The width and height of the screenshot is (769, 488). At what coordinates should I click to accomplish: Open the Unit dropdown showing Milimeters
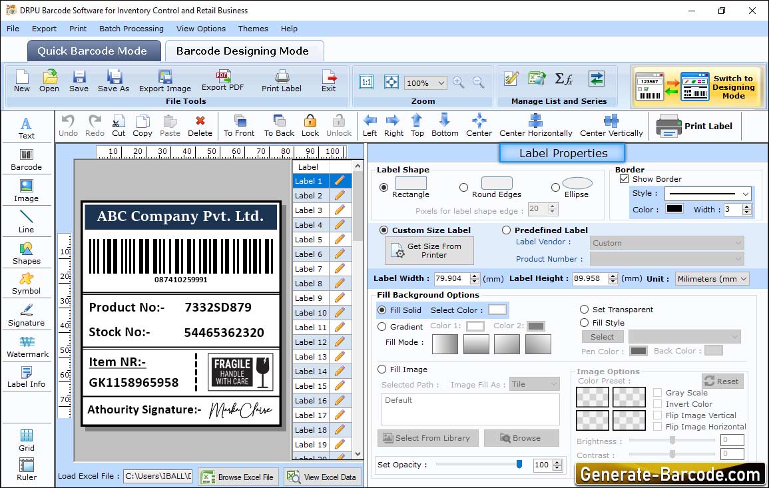pos(712,278)
